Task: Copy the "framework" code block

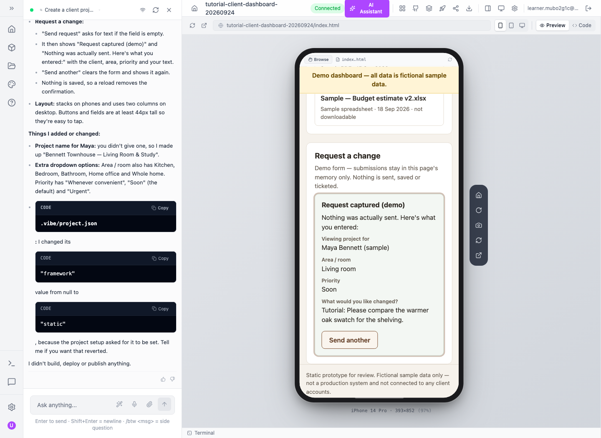Action: (160, 259)
